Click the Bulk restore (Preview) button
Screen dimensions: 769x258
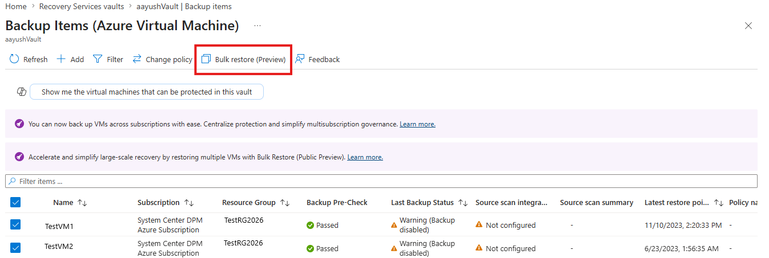pyautogui.click(x=244, y=59)
